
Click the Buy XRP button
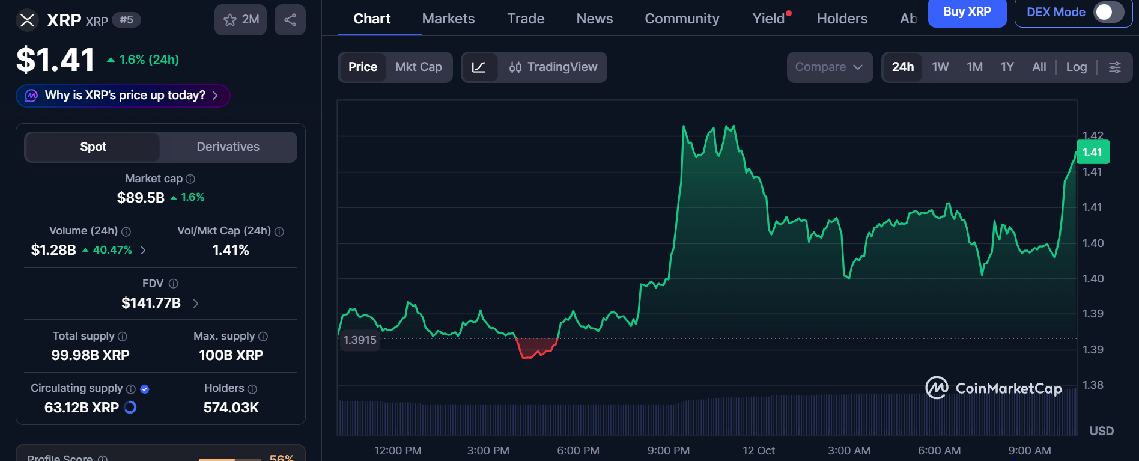click(967, 12)
